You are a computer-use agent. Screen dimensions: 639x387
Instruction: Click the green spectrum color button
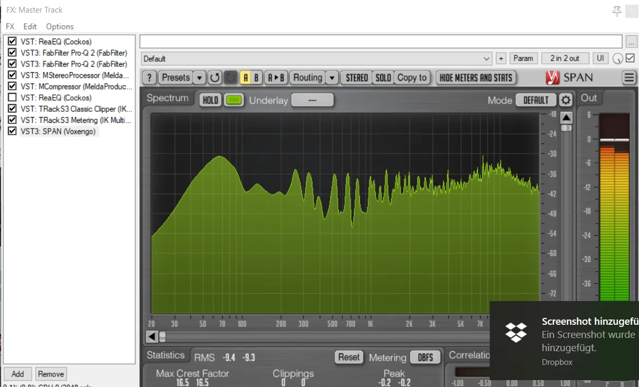(234, 100)
